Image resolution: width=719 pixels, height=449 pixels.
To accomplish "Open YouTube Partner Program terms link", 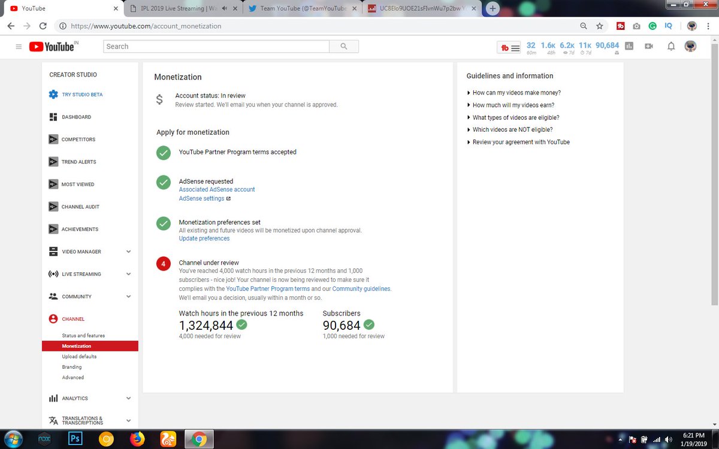I will pyautogui.click(x=268, y=289).
